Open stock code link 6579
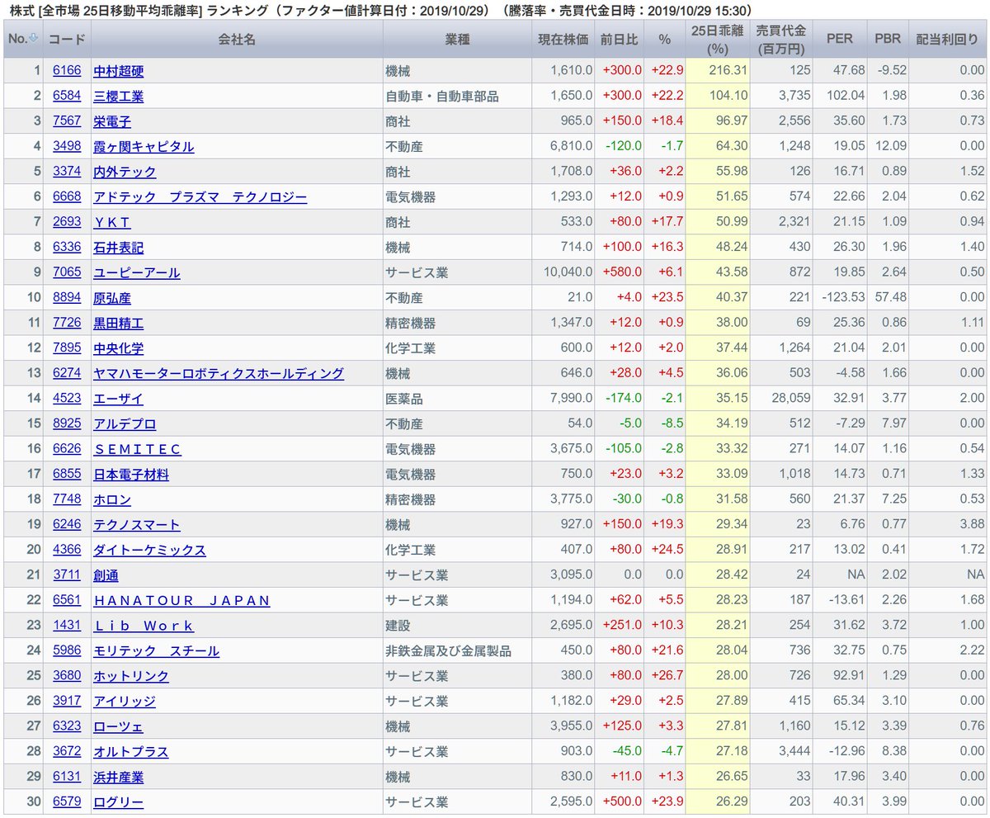 [67, 801]
